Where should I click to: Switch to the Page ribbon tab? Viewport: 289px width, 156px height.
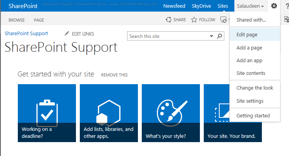point(39,20)
